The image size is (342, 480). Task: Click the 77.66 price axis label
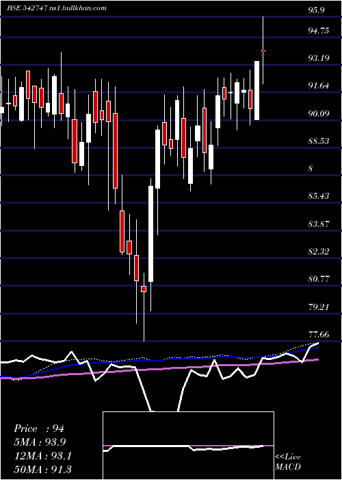coord(319,334)
